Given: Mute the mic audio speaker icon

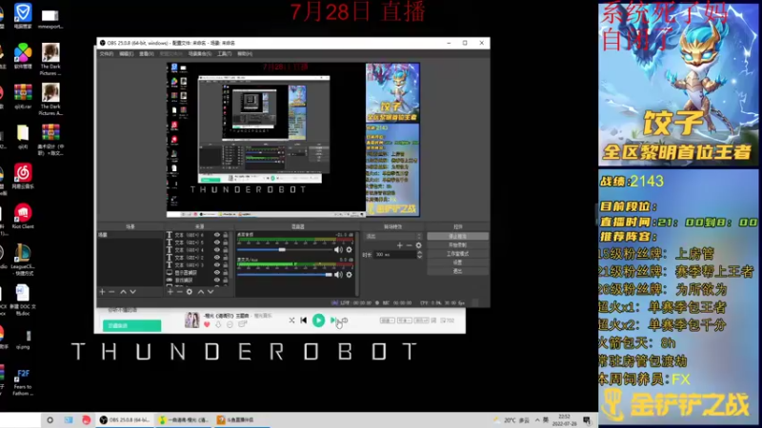Looking at the screenshot, I should tap(338, 275).
